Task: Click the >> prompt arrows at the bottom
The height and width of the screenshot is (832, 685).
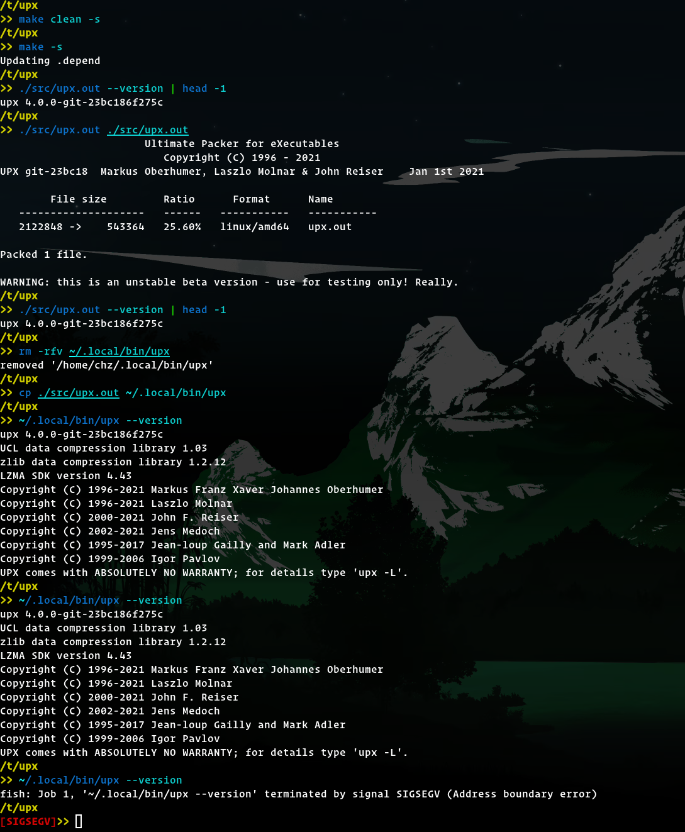Action: click(x=62, y=821)
